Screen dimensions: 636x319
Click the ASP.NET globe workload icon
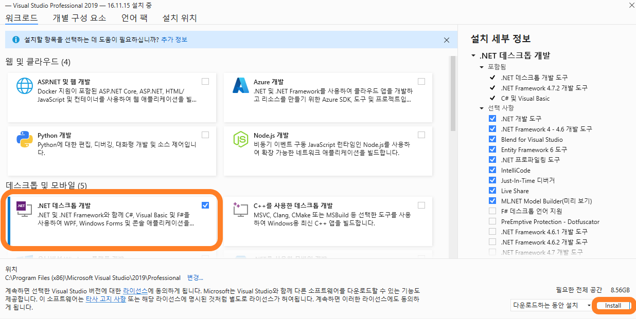coord(25,86)
